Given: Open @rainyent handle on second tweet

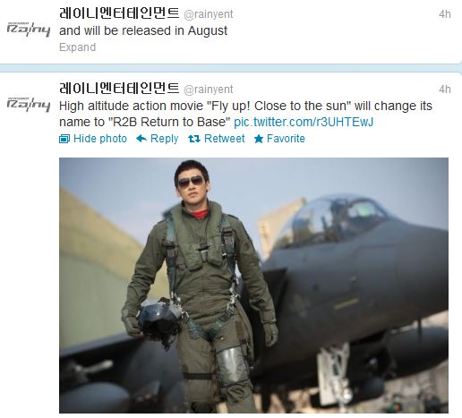Looking at the screenshot, I should click(209, 90).
